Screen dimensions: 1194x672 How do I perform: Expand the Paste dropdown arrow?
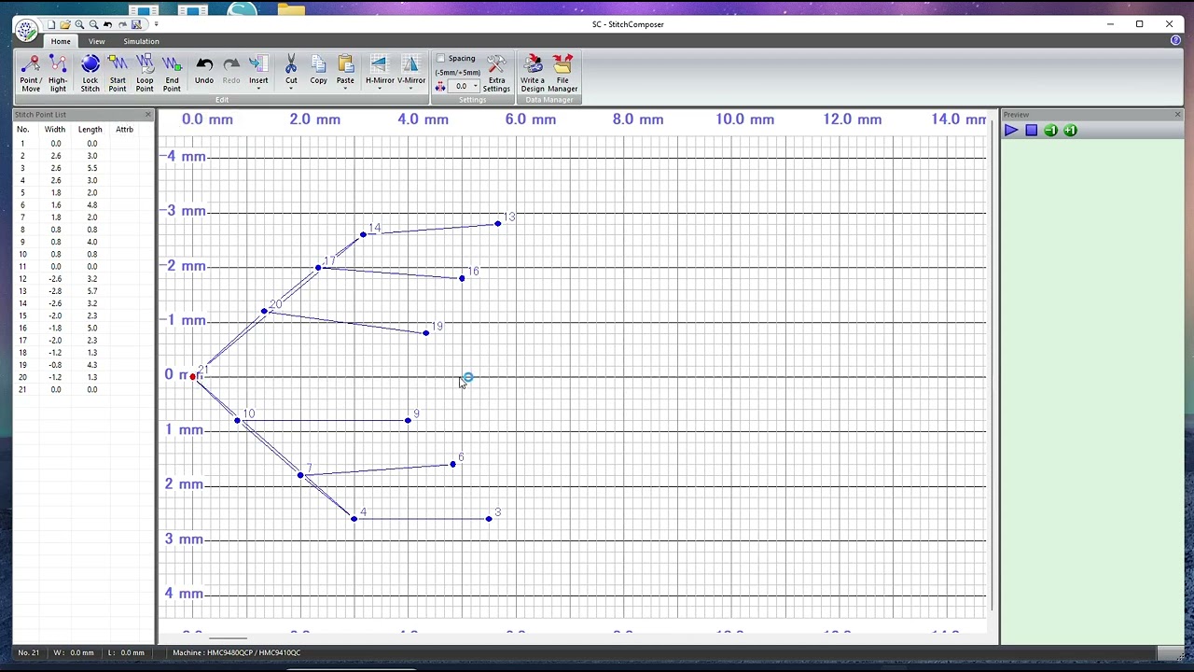click(x=345, y=89)
